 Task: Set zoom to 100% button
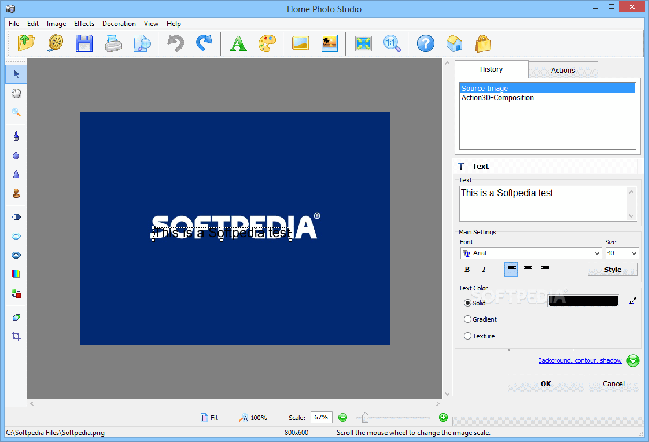[x=253, y=418]
